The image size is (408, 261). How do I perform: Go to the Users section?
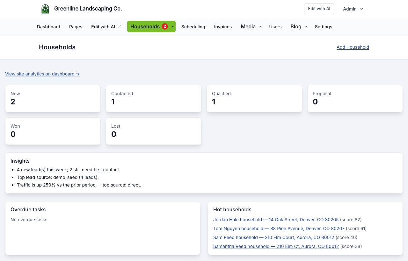tap(275, 27)
